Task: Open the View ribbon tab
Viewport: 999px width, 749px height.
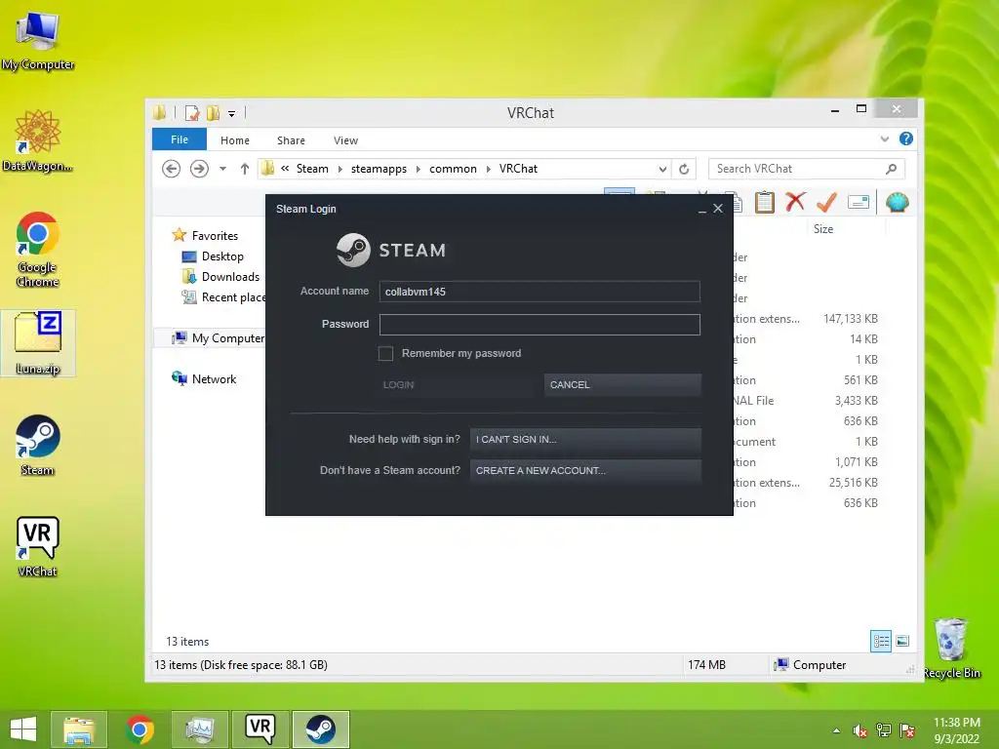Action: coord(346,140)
